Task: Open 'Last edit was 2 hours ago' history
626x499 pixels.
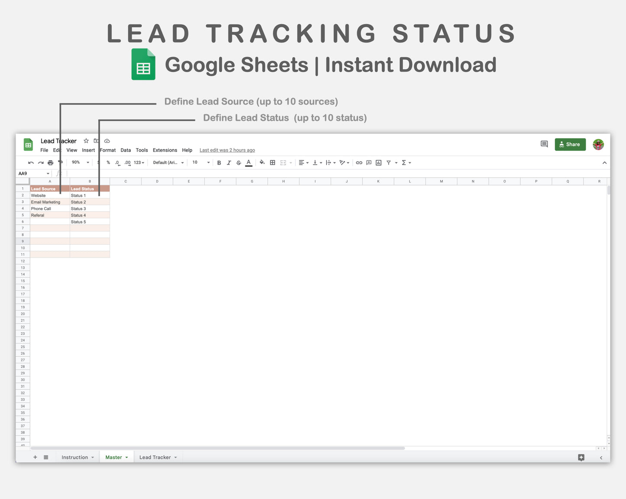Action: tap(227, 150)
